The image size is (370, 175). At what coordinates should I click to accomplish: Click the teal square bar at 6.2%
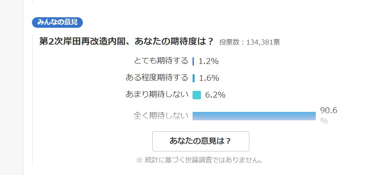pyautogui.click(x=197, y=95)
